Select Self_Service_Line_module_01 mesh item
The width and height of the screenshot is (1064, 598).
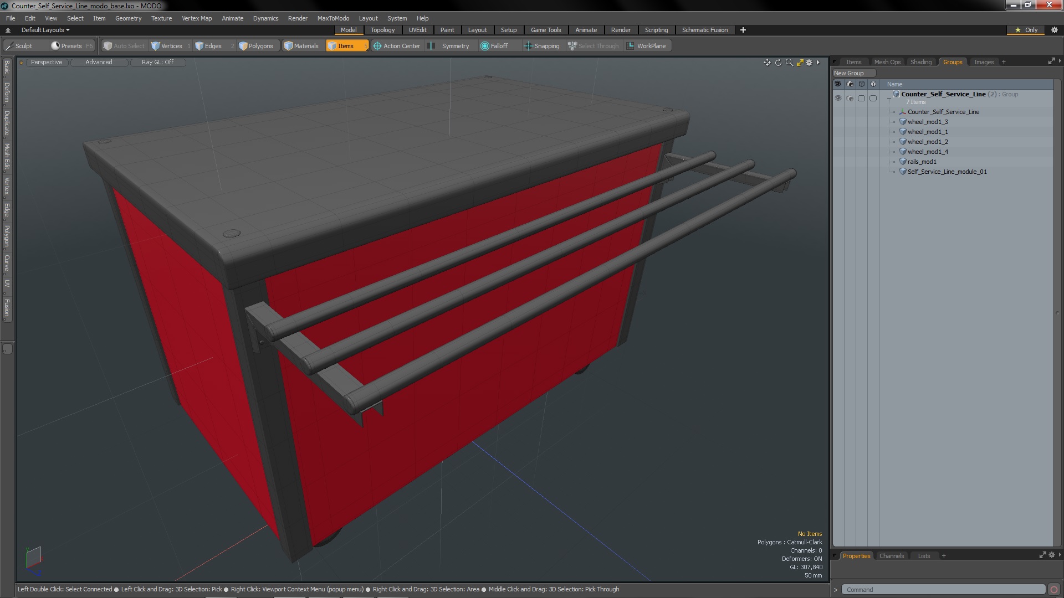(x=947, y=172)
